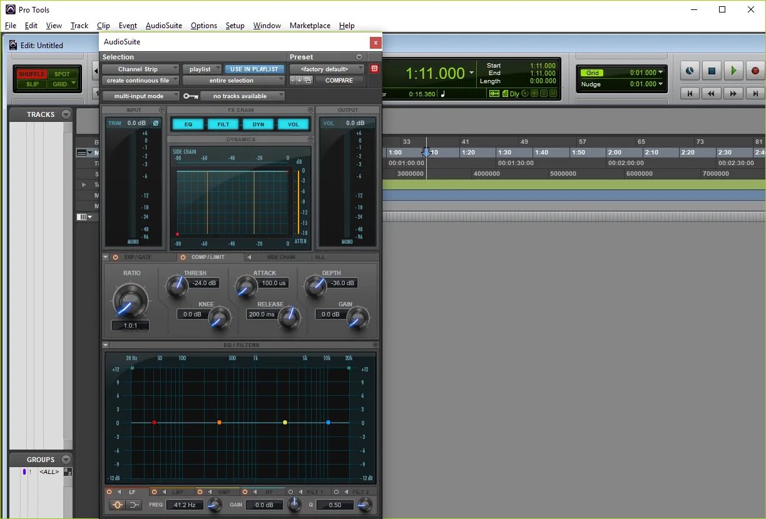The width and height of the screenshot is (766, 519).
Task: Click the Return to Zero transport button
Action: pyautogui.click(x=690, y=93)
